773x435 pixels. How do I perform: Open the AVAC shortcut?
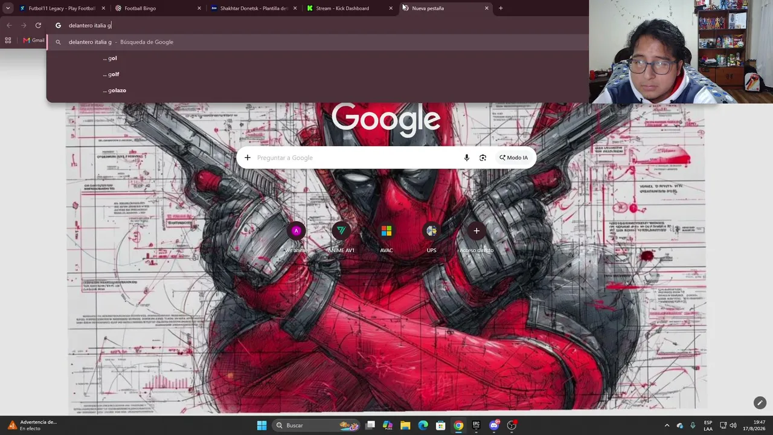click(386, 237)
